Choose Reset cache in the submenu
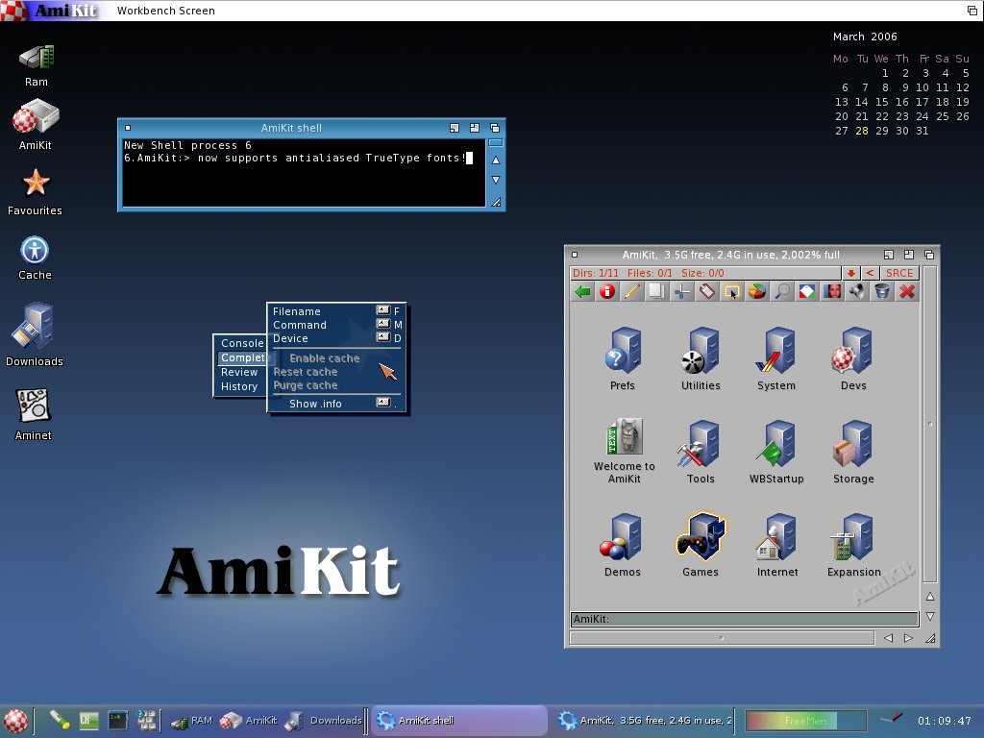Viewport: 984px width, 738px height. 337,372
